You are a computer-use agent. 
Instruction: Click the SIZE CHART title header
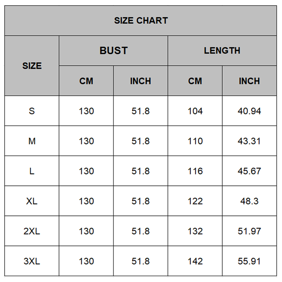141,20
